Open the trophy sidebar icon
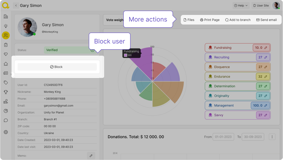 tap(6, 92)
